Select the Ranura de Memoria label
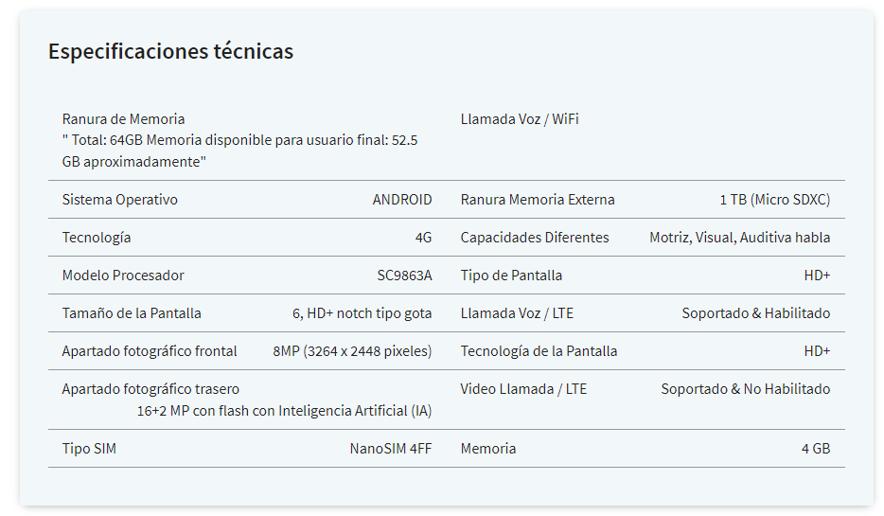Image resolution: width=884 pixels, height=516 pixels. [x=123, y=119]
